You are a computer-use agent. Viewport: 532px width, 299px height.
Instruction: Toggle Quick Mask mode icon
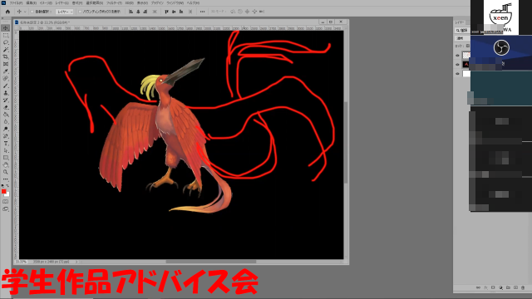6,202
